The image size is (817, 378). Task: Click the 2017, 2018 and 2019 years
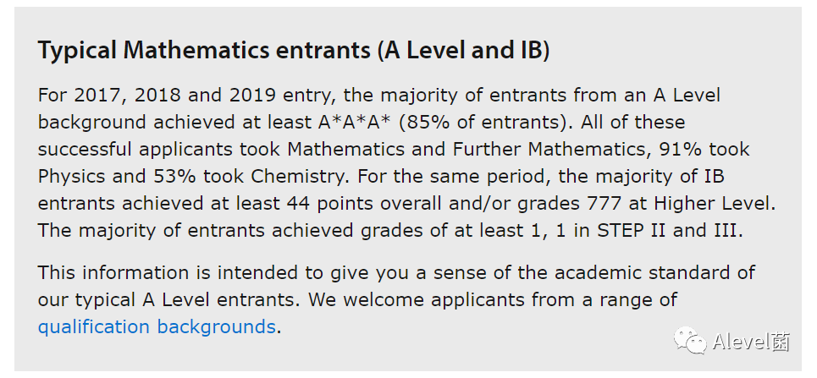[x=175, y=96]
